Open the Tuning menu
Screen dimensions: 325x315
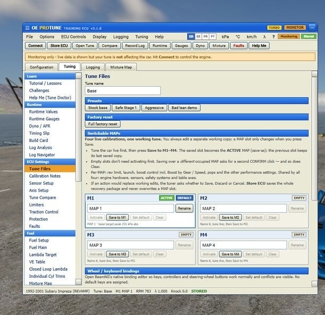coord(142,37)
